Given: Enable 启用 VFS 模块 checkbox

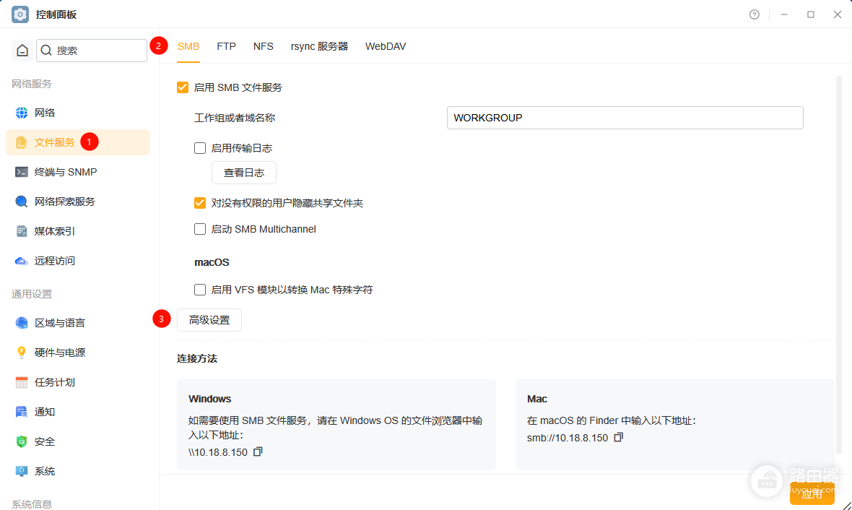Looking at the screenshot, I should pos(200,290).
